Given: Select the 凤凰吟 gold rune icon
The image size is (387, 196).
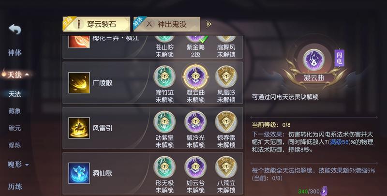Looking at the screenshot, I should tap(226, 76).
